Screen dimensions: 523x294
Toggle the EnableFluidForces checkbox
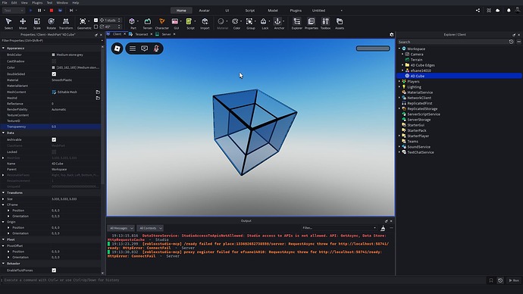coord(54,271)
